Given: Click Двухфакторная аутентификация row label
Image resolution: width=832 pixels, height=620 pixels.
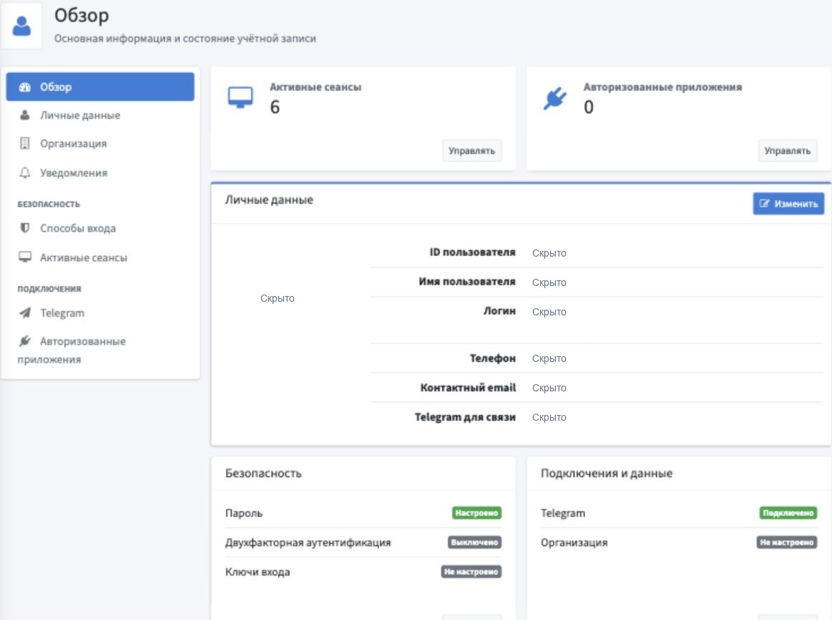Looking at the screenshot, I should point(308,543).
